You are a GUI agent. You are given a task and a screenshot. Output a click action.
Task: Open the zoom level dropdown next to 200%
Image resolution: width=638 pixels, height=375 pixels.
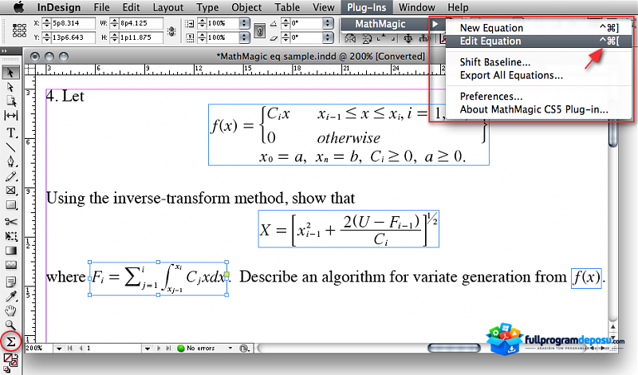point(59,349)
